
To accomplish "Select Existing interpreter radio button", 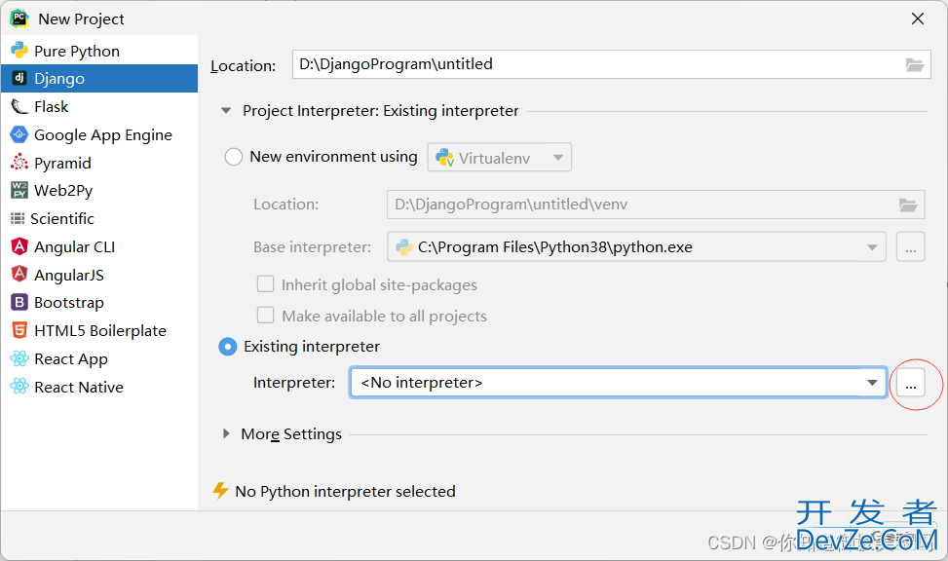I will click(x=227, y=347).
